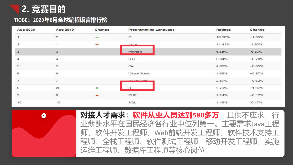Select the "SQL" language cell

pos(132,102)
